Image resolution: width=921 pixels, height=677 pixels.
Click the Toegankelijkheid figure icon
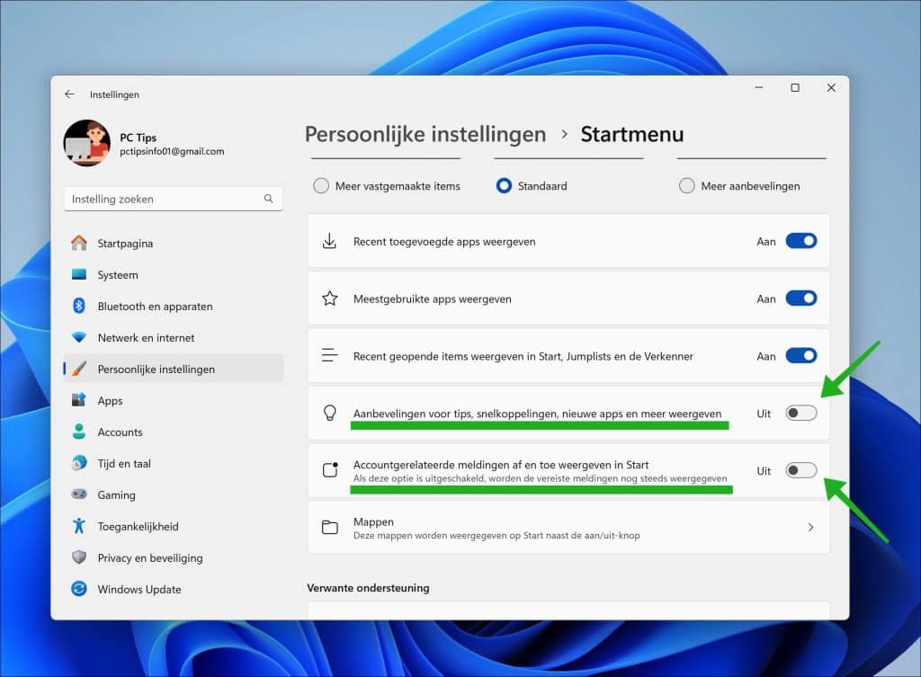pyautogui.click(x=79, y=526)
